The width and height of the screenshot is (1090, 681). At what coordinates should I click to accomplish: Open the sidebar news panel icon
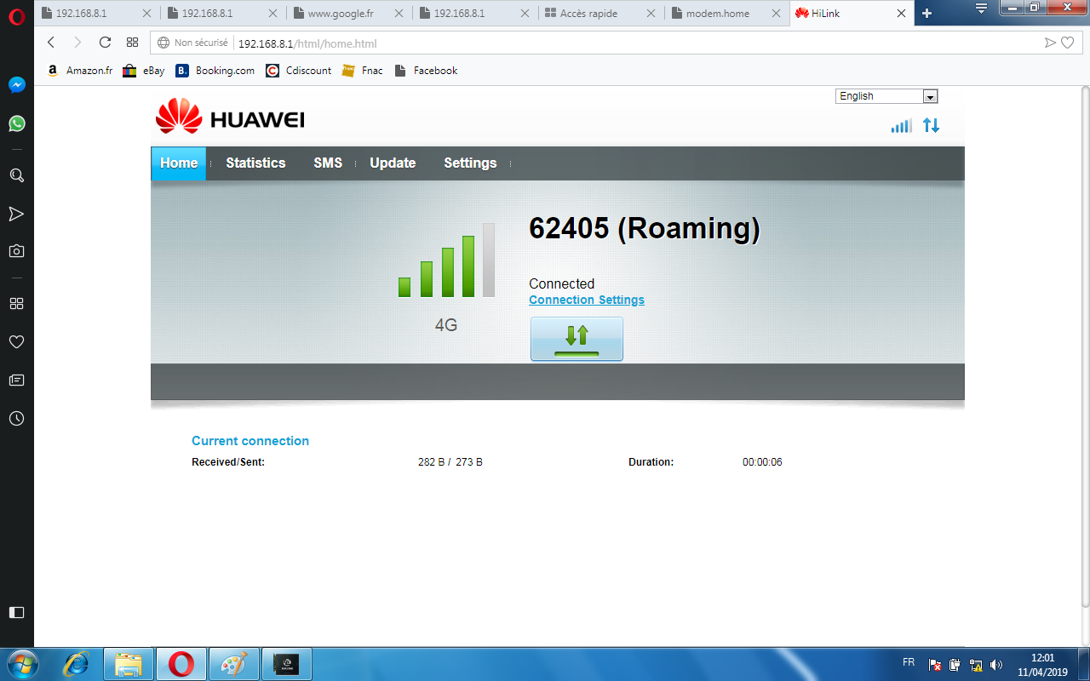pos(16,380)
